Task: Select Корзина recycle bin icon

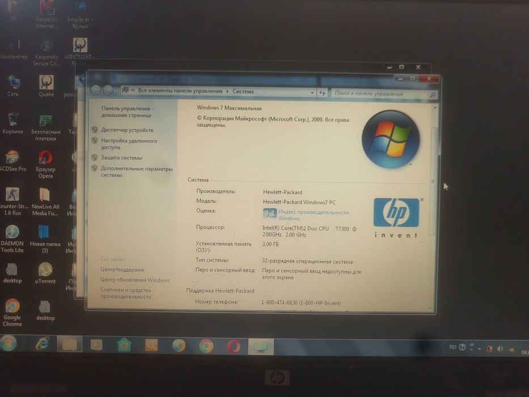Action: [x=13, y=124]
